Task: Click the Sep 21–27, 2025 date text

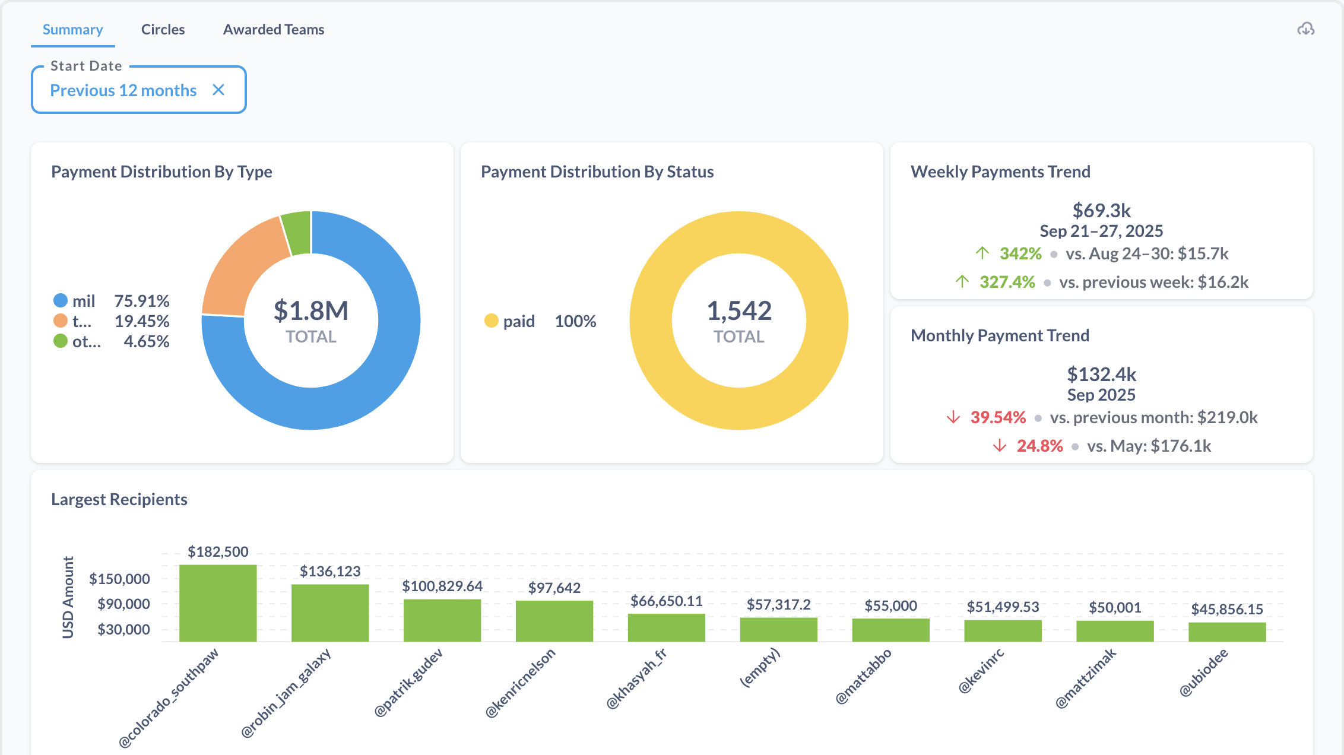Action: (x=1102, y=231)
